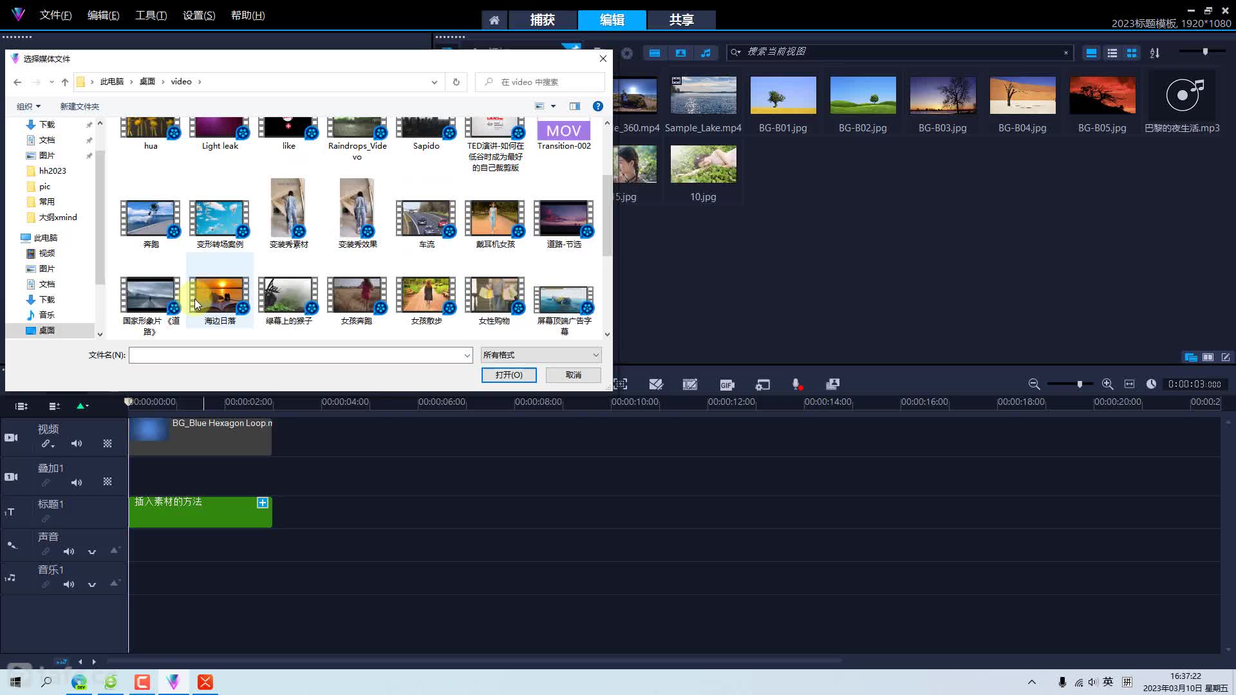Click the project duration clock icon
Screen dimensions: 1236x695
(1151, 384)
